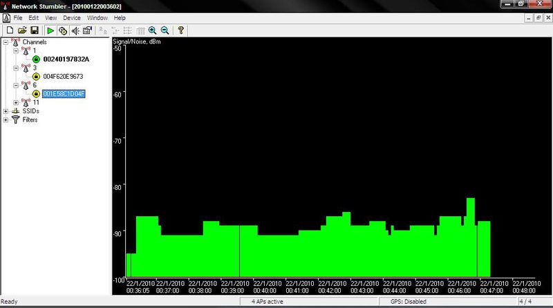
Task: Toggle auto-configure network adapter icon
Action: pyautogui.click(x=63, y=30)
